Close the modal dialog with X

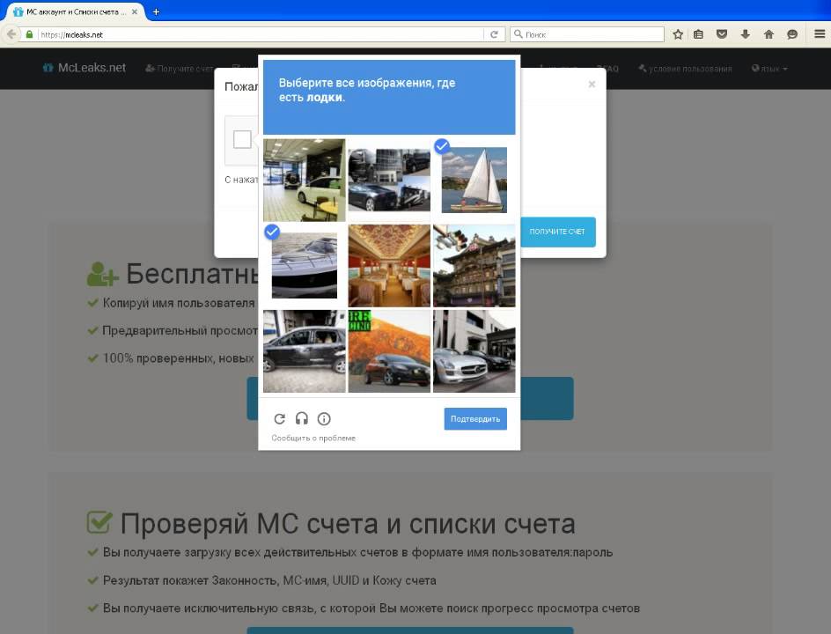click(x=592, y=84)
